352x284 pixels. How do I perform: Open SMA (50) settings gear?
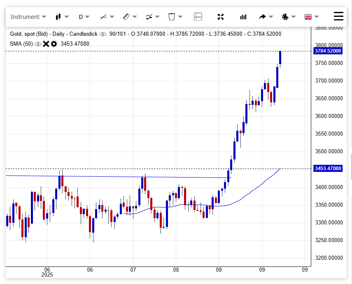54,44
